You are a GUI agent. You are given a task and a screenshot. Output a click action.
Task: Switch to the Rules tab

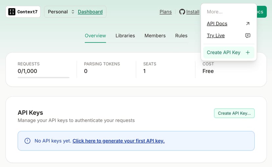[181, 36]
